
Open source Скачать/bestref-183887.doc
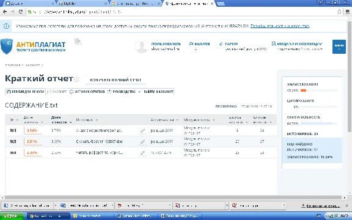[x=99, y=142]
